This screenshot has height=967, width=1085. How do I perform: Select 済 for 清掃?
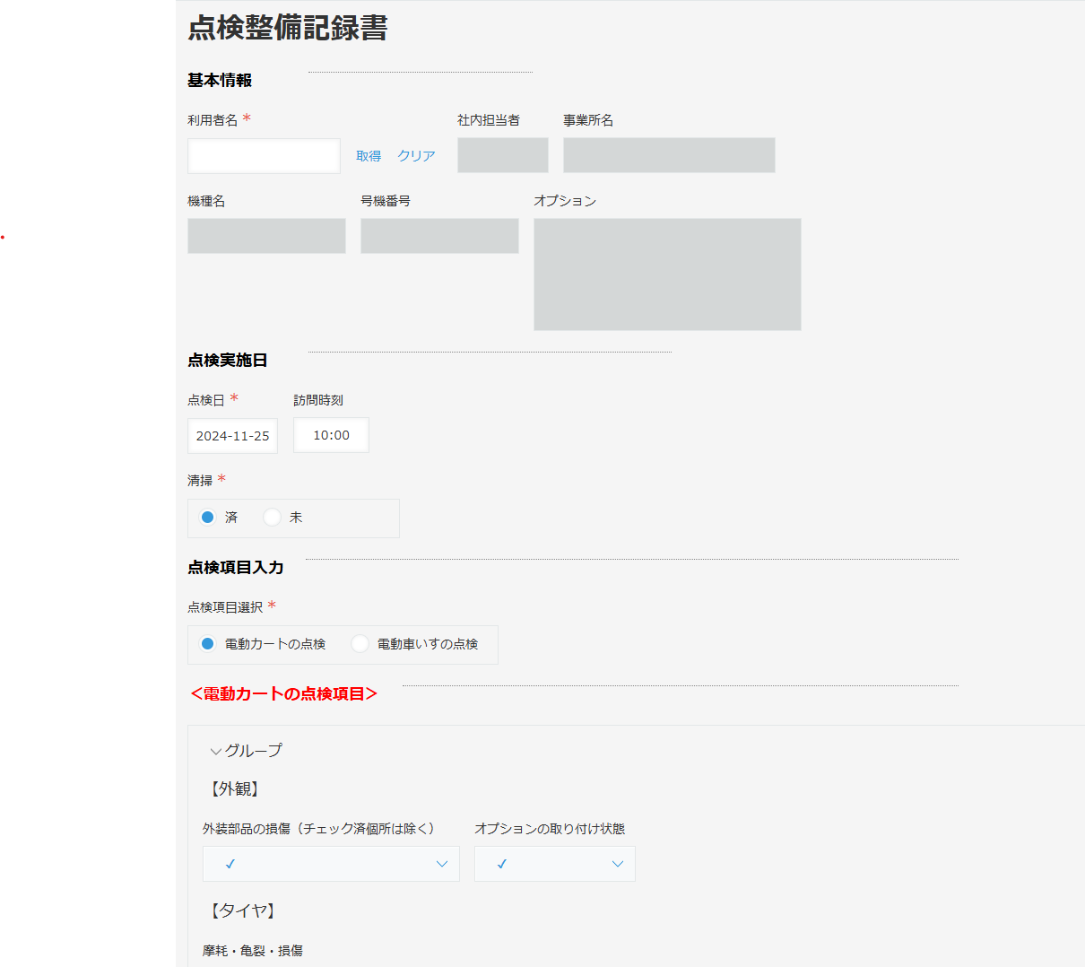click(x=208, y=518)
